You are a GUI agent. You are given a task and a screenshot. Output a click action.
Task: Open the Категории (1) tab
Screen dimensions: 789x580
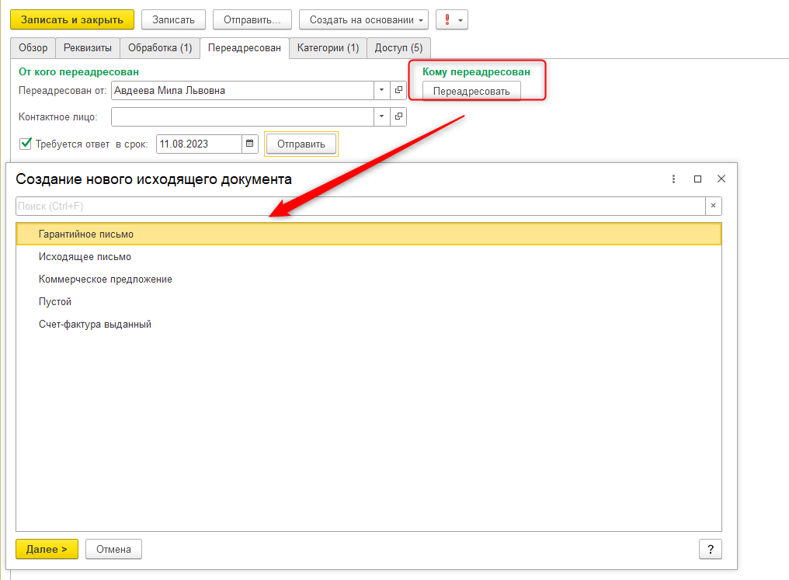pos(328,48)
